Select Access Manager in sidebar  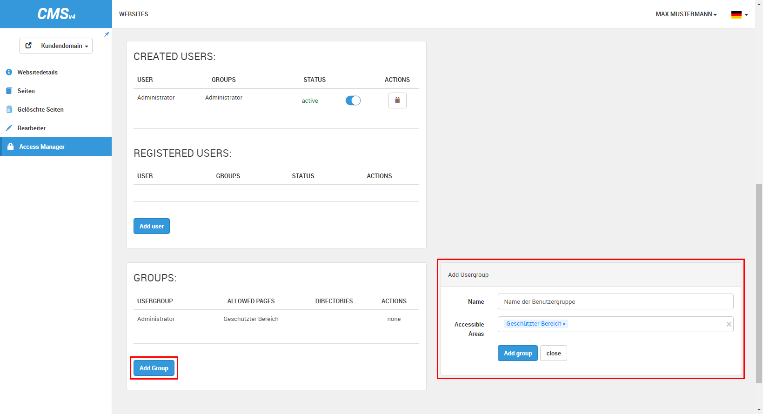tap(42, 147)
